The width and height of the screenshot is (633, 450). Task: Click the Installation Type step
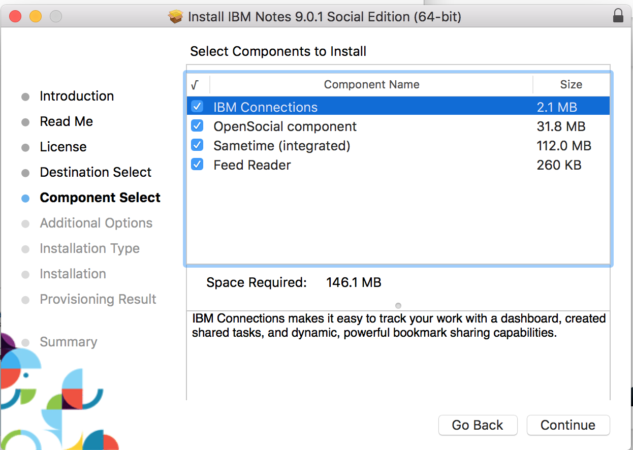(x=89, y=248)
